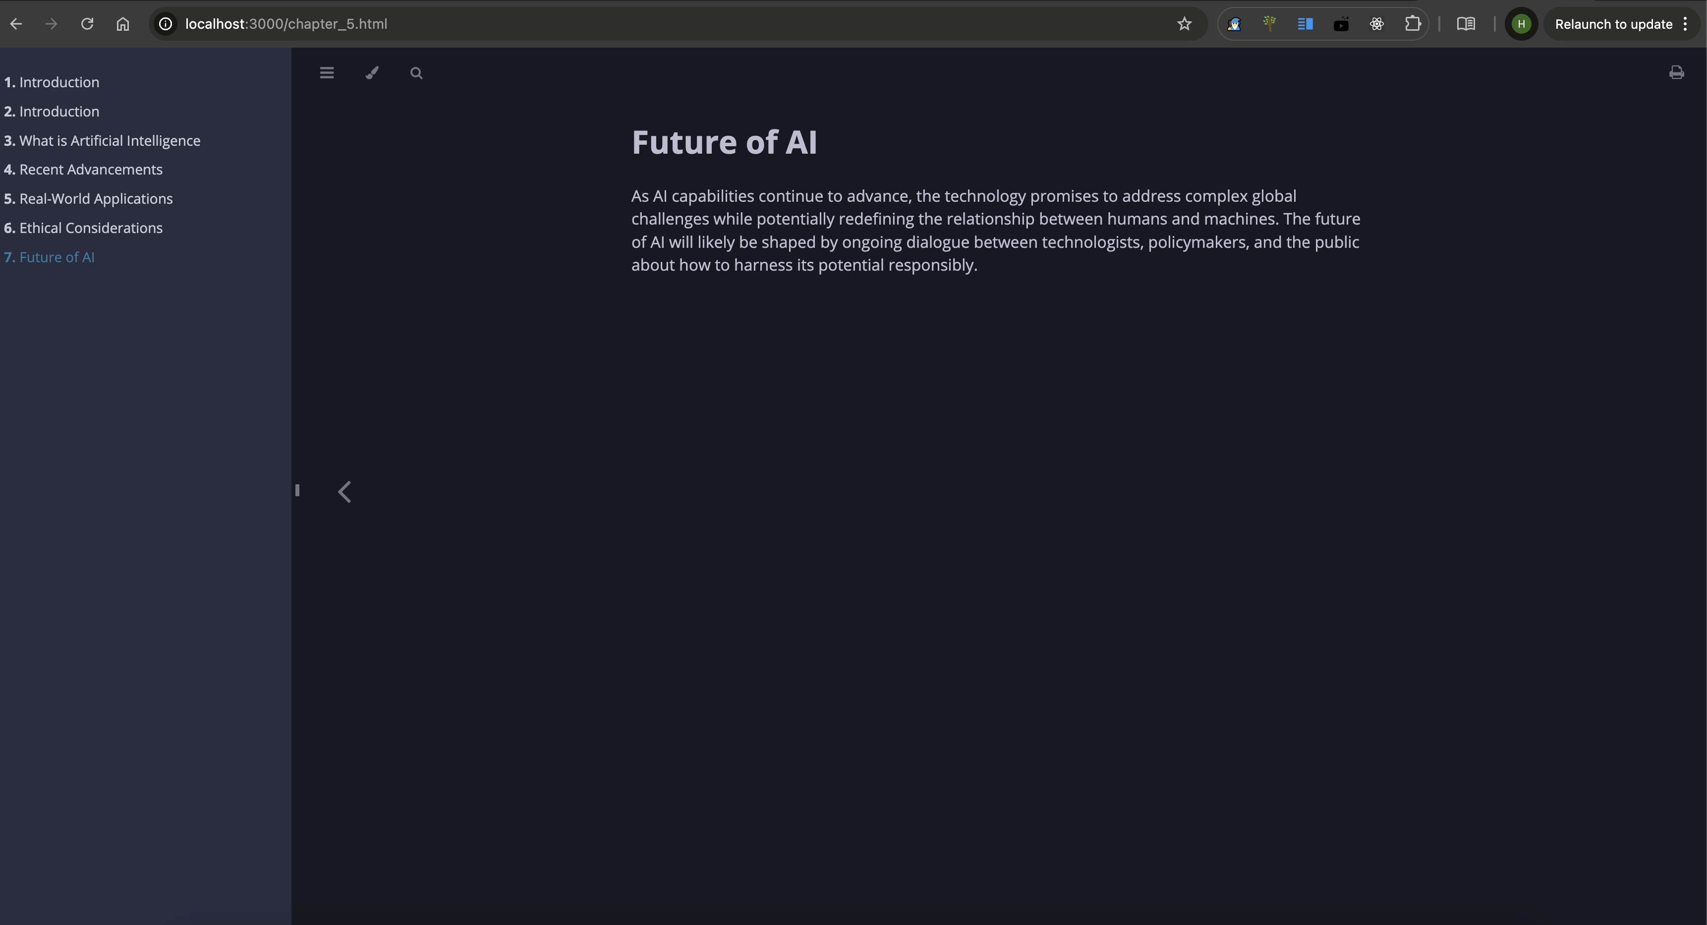This screenshot has width=1707, height=925.
Task: Toggle the bookmark star for this page
Action: click(x=1184, y=24)
